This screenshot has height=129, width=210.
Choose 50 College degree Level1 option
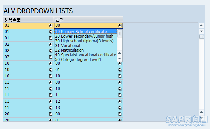(85, 59)
